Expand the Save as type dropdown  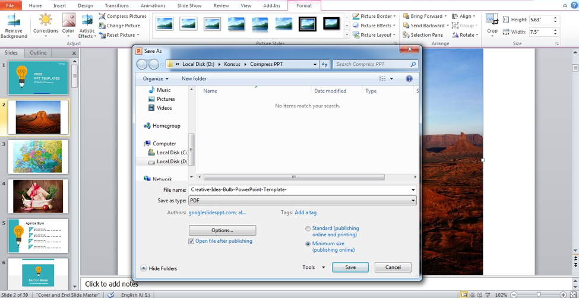[x=413, y=201]
